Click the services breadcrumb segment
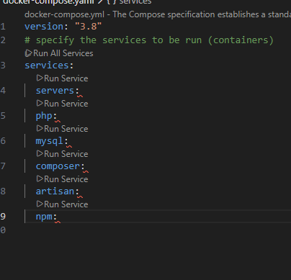The width and height of the screenshot is (291, 280). 135,2
